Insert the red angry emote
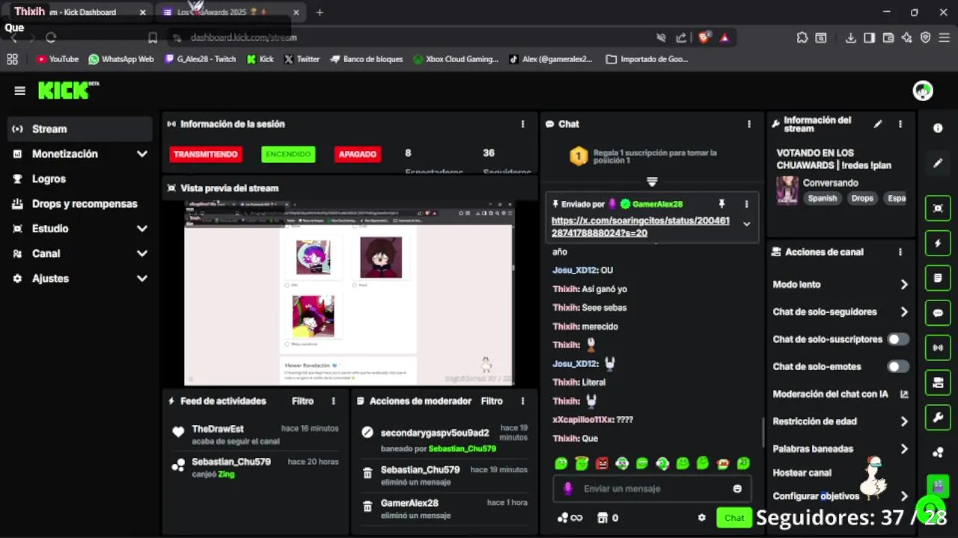The width and height of the screenshot is (958, 538). click(602, 463)
